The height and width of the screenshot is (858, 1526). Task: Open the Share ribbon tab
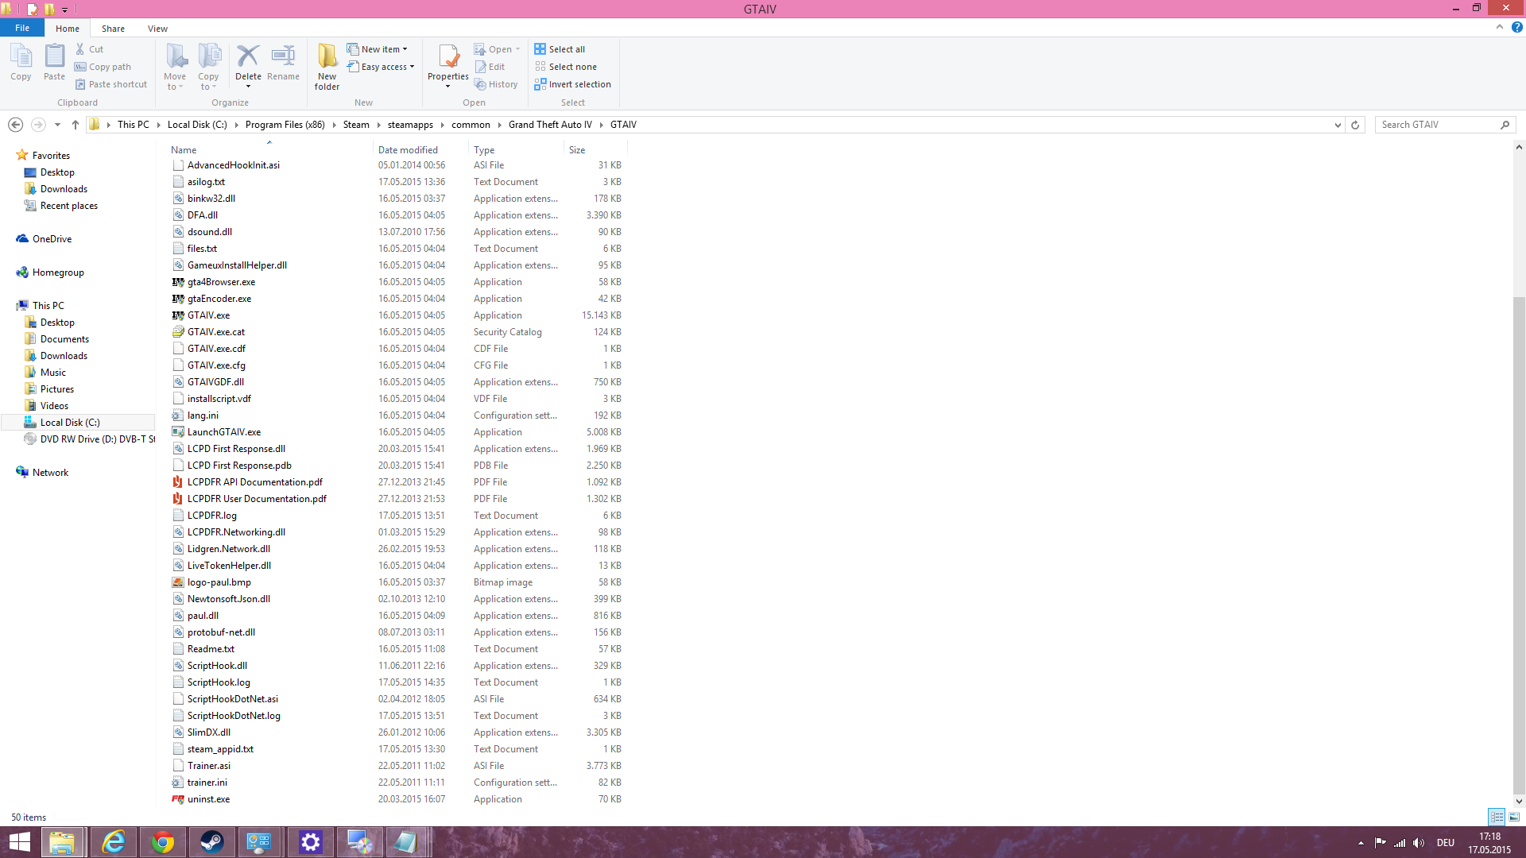[113, 29]
